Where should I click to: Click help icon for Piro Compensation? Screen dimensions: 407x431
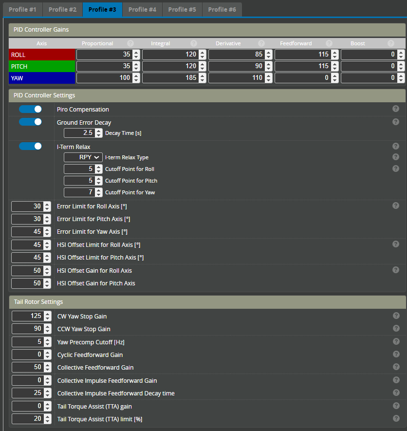tap(396, 109)
